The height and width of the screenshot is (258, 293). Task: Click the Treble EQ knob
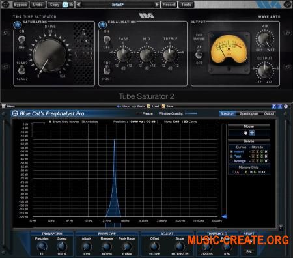click(170, 55)
